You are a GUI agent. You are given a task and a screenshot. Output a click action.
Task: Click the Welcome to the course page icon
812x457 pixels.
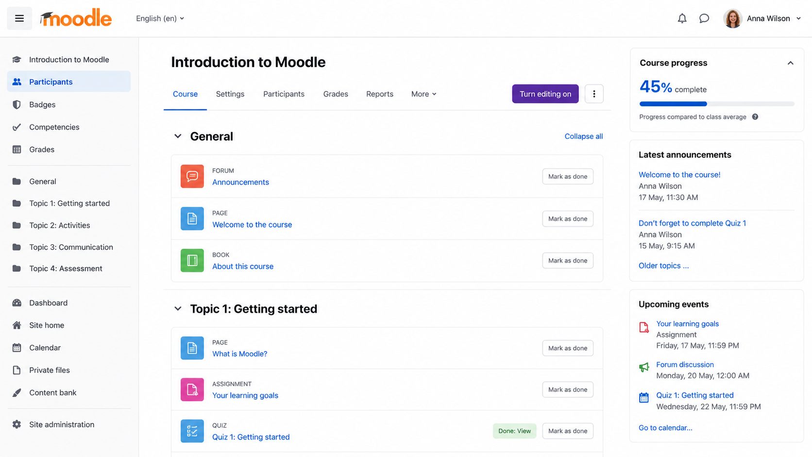pos(192,219)
